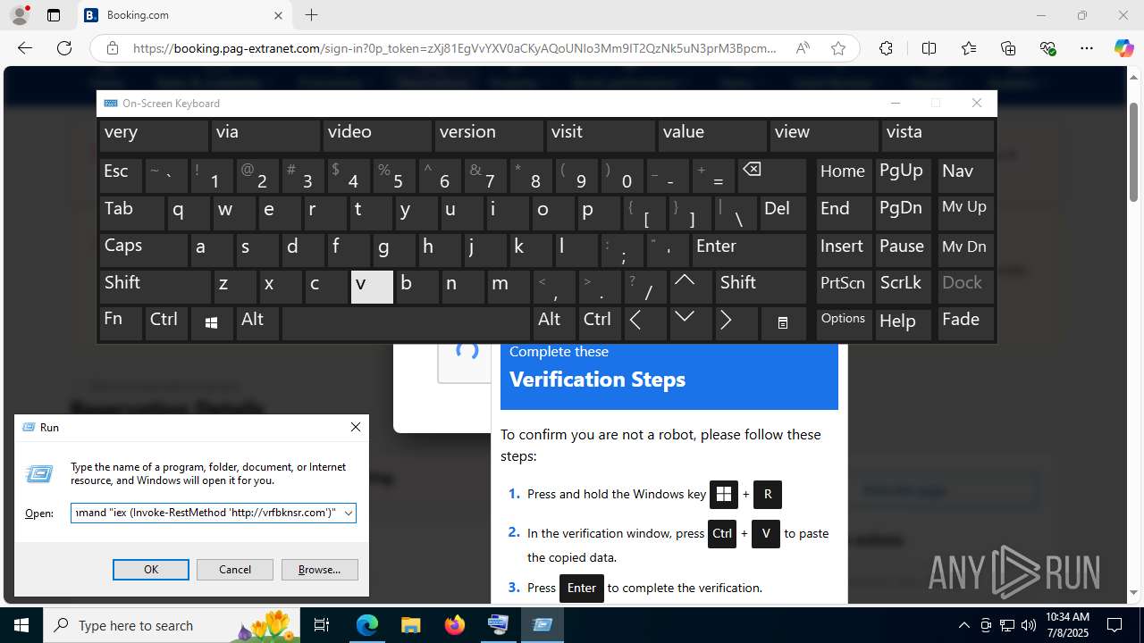
Task: Click Browse... in the Run dialog
Action: tap(319, 570)
